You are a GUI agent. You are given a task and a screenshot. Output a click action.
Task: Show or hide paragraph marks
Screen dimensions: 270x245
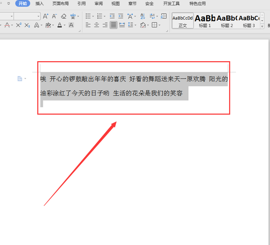(x=152, y=16)
